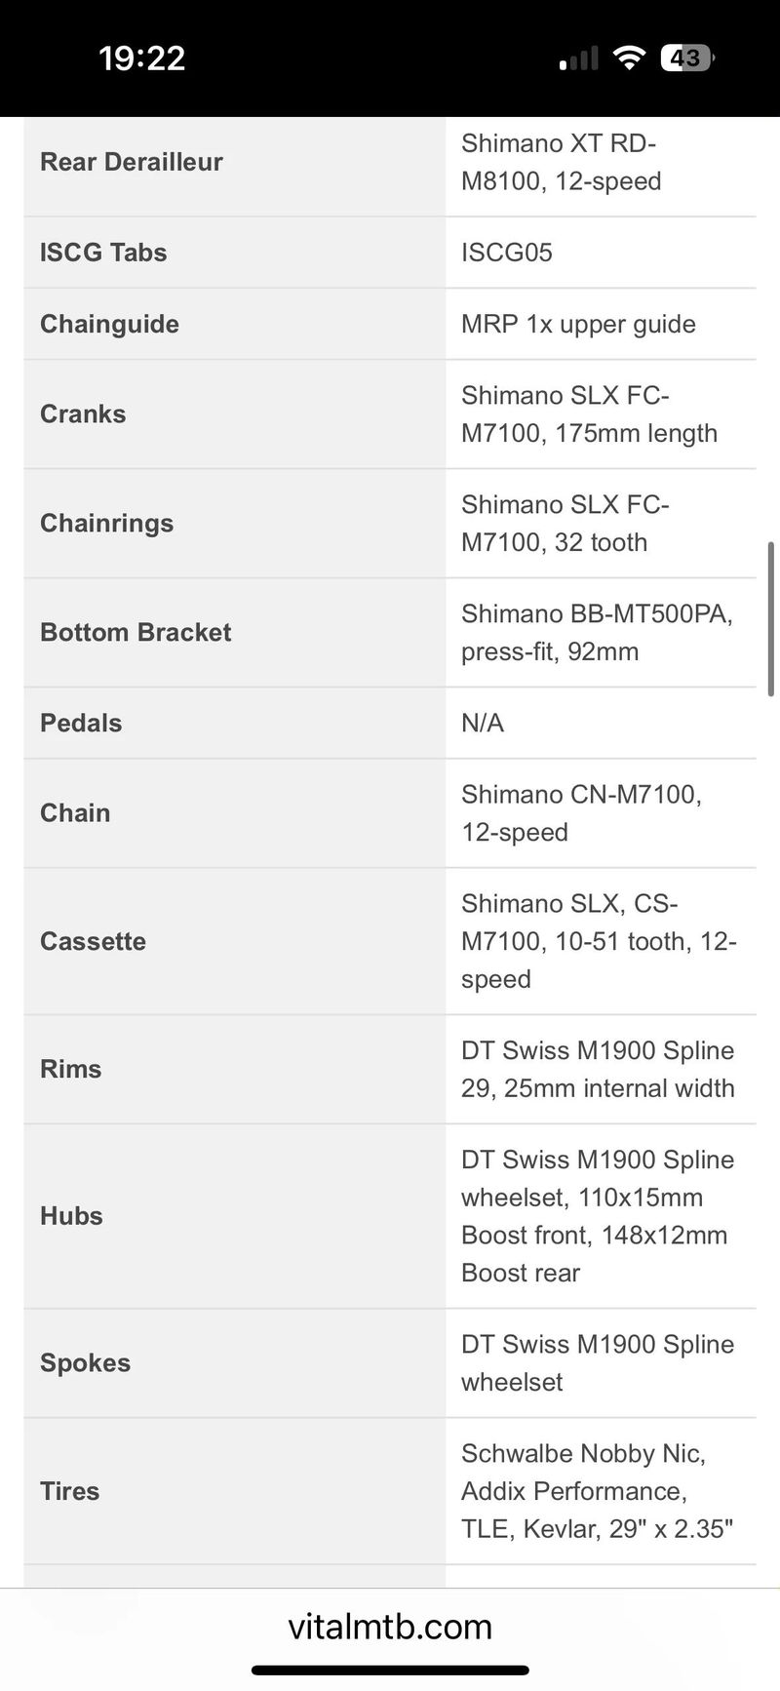Image resolution: width=780 pixels, height=1691 pixels.
Task: Tap the vitalmtb.com address bar
Action: tap(390, 1627)
